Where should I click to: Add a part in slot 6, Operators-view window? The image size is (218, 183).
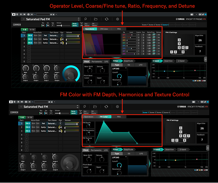click(29, 54)
